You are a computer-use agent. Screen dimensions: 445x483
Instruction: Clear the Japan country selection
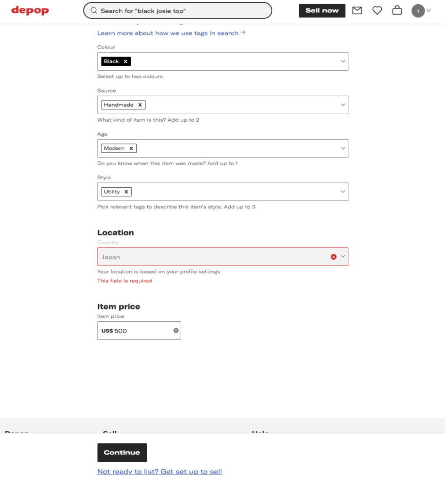[x=334, y=257]
